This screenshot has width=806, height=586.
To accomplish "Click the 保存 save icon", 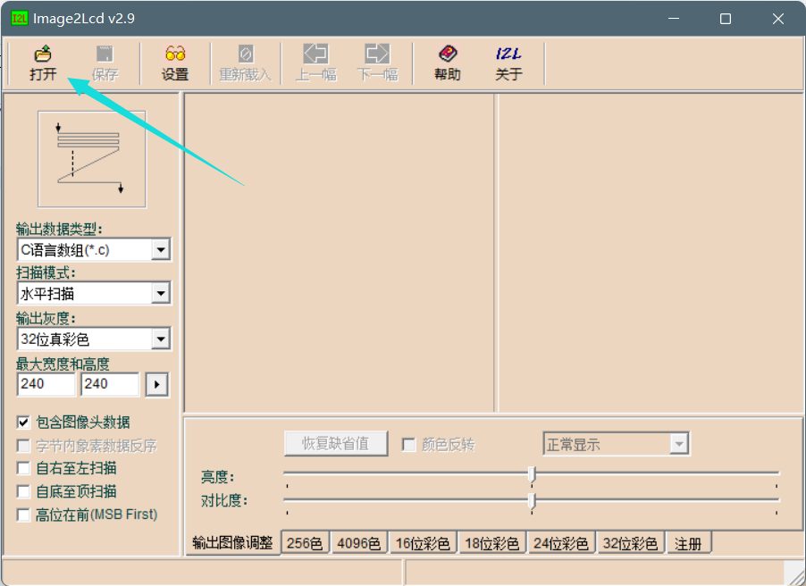I will click(x=105, y=54).
